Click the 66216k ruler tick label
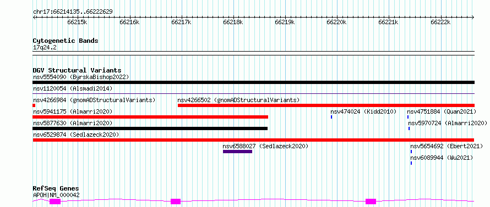The height and width of the screenshot is (207, 490). point(129,22)
